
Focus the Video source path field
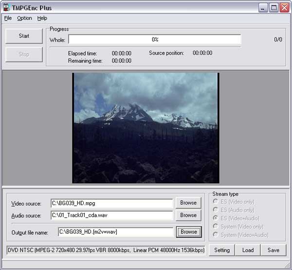(x=111, y=203)
